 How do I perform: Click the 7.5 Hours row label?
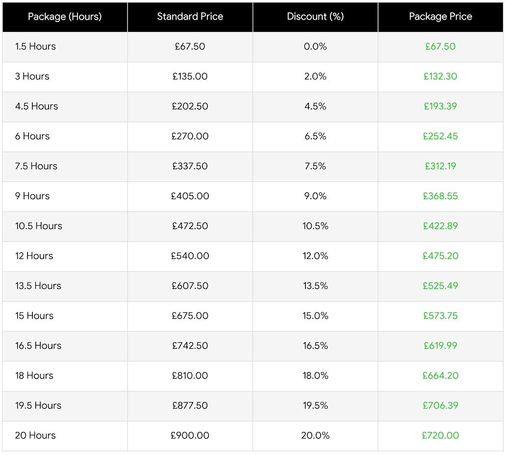(36, 166)
